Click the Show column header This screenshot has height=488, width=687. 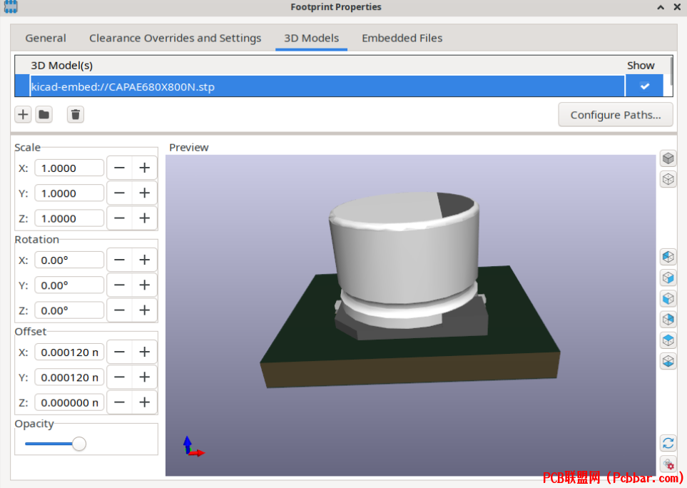[641, 65]
